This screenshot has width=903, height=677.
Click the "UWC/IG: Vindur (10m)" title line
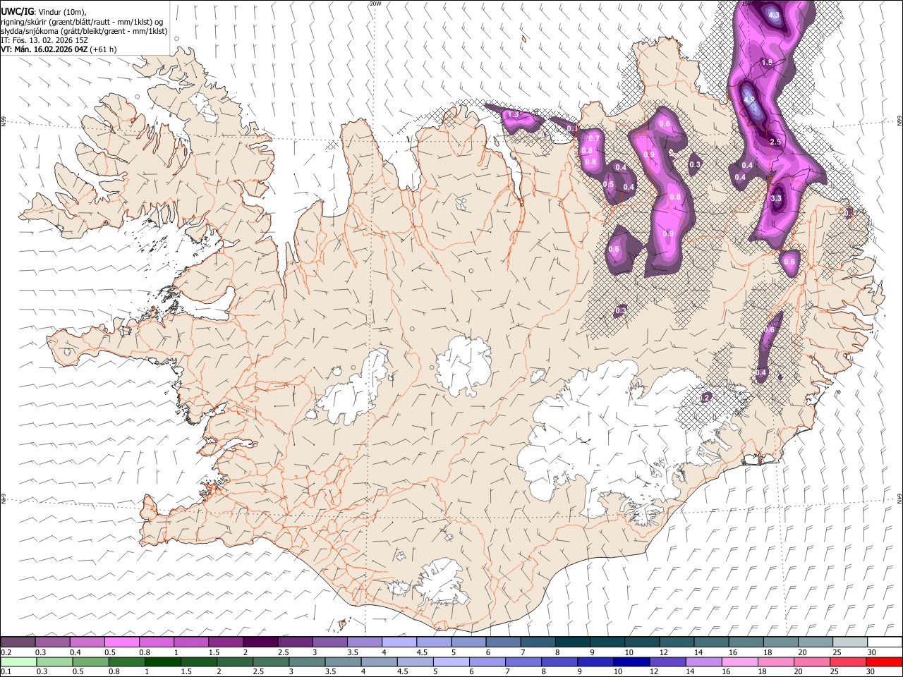coord(44,12)
